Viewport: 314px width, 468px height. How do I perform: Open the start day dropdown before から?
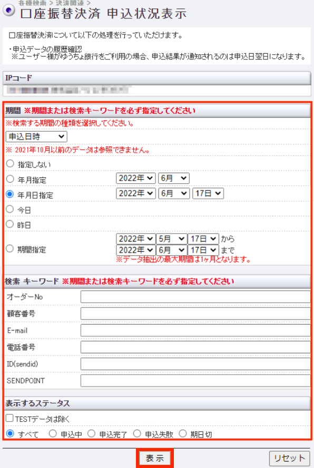(x=203, y=239)
